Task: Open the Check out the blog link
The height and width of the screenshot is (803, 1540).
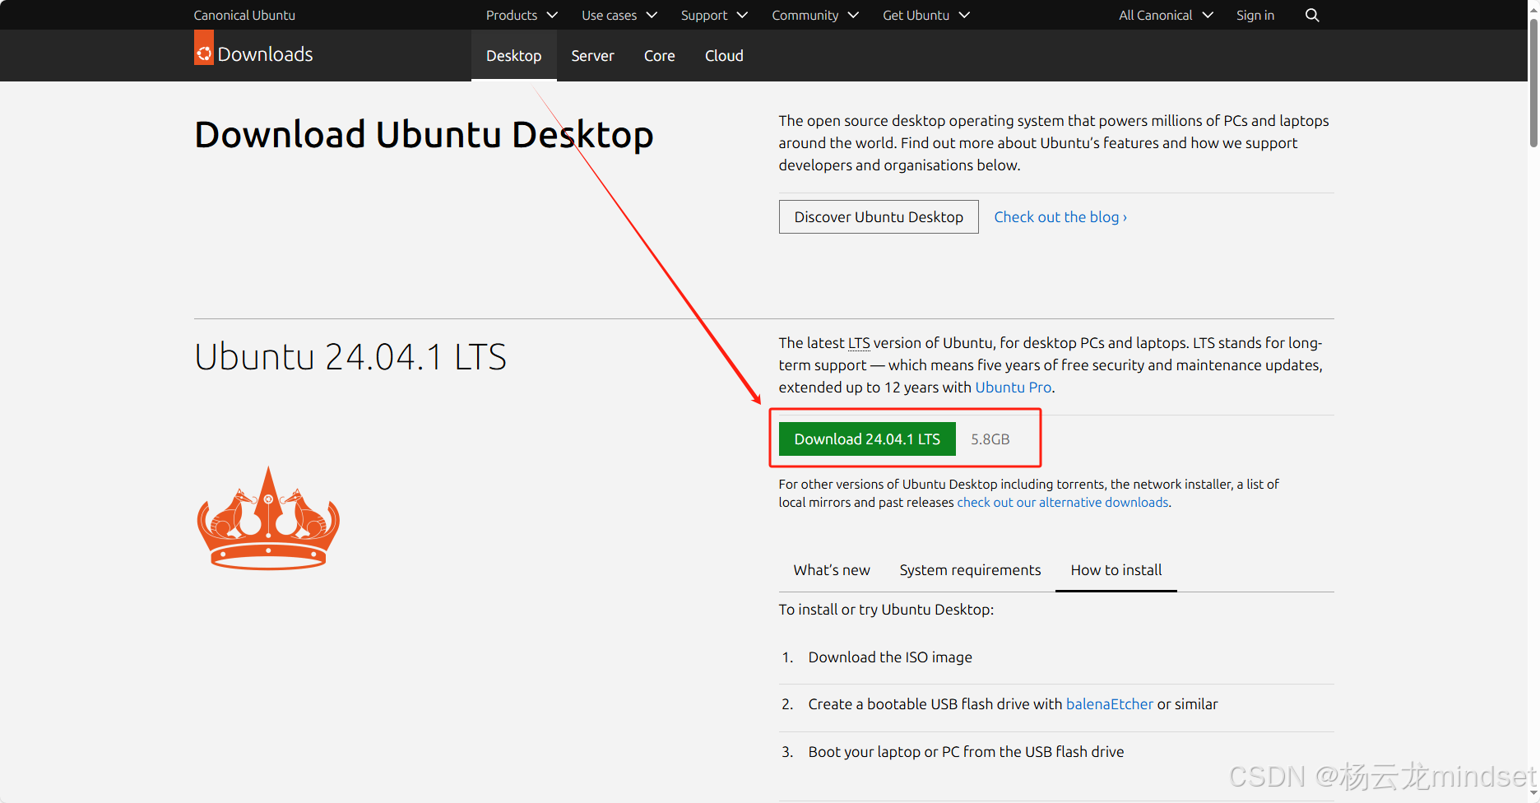Action: coord(1060,216)
